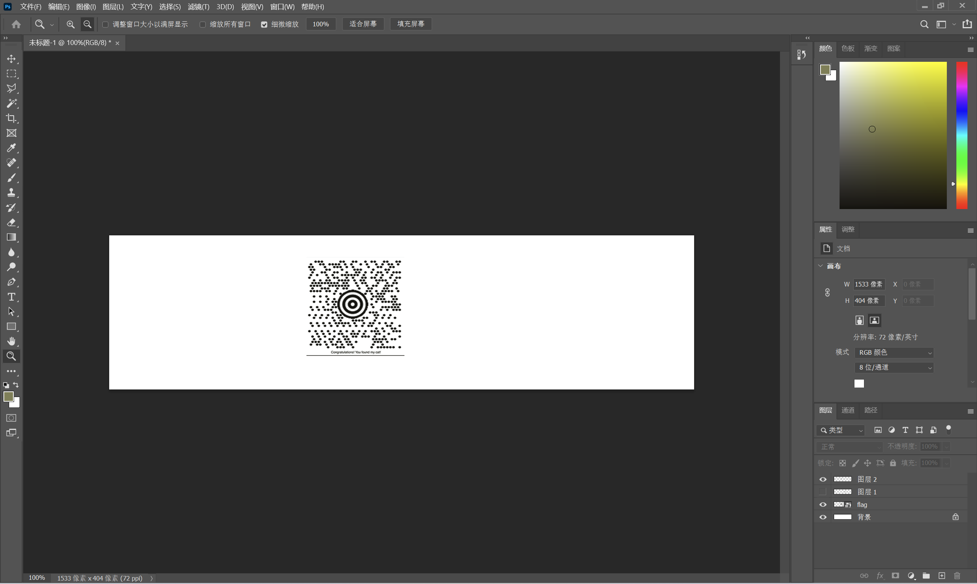Screen dimensions: 977x584
Task: Click the 100% zoom button
Action: [321, 24]
